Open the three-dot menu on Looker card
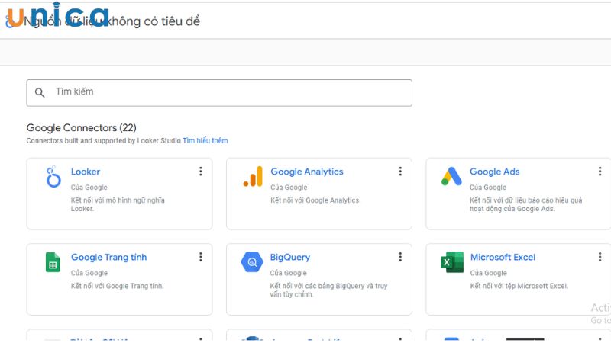This screenshot has height=343, width=611. [x=201, y=171]
